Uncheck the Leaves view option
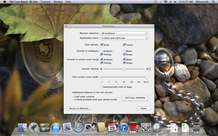Viewport: 218px width, 136px height. click(x=124, y=45)
